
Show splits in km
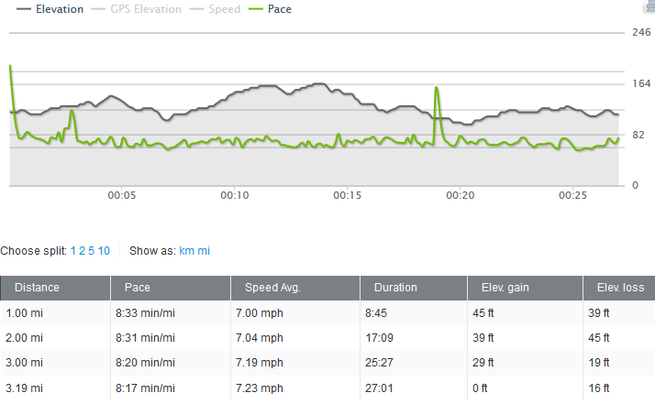pyautogui.click(x=186, y=250)
